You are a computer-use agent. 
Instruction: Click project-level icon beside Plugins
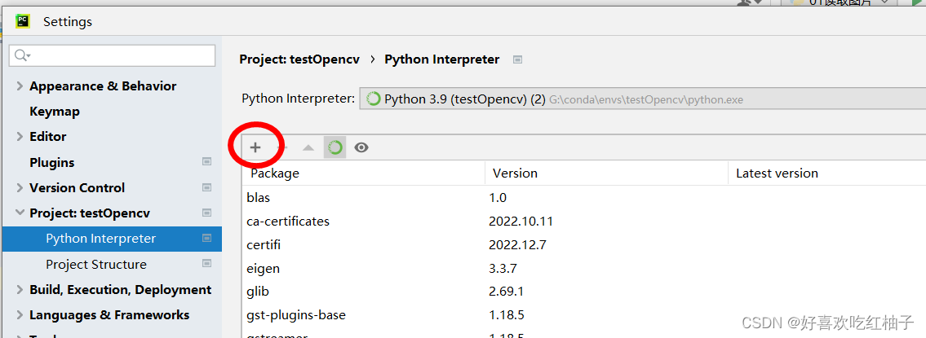[x=206, y=162]
